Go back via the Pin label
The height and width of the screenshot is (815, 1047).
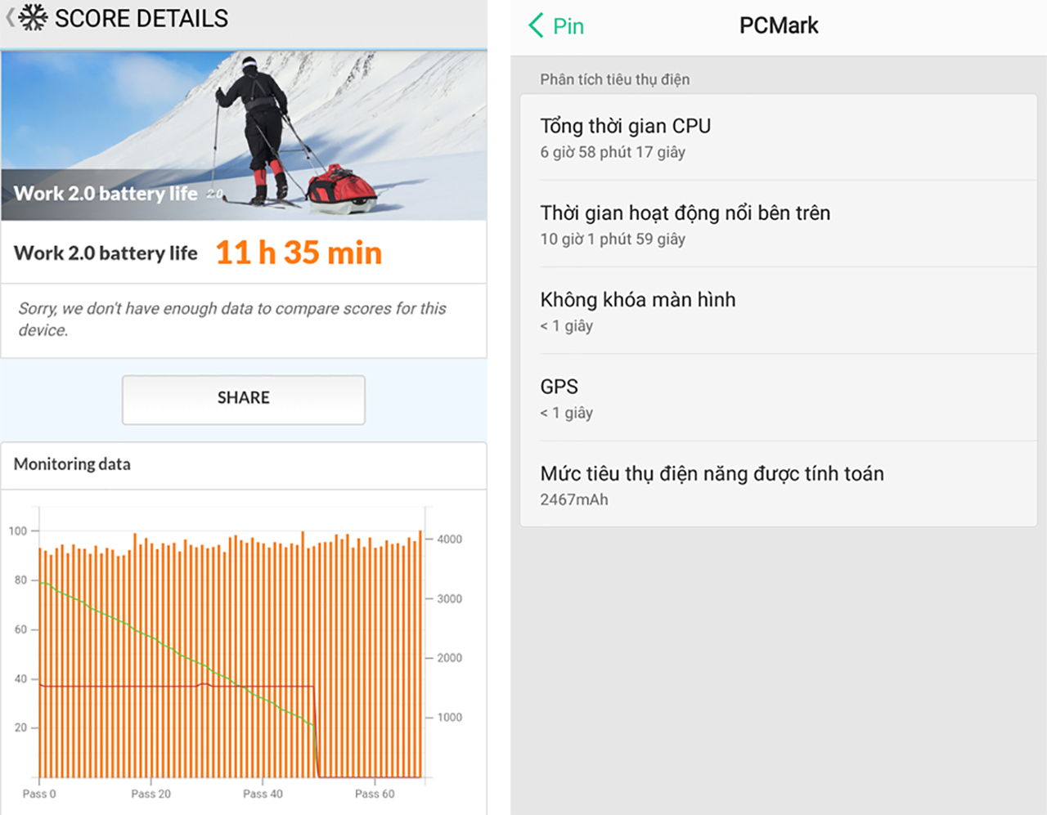tap(568, 26)
